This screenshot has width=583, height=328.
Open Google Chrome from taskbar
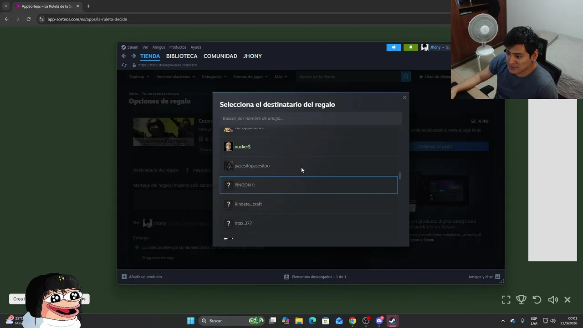353,321
